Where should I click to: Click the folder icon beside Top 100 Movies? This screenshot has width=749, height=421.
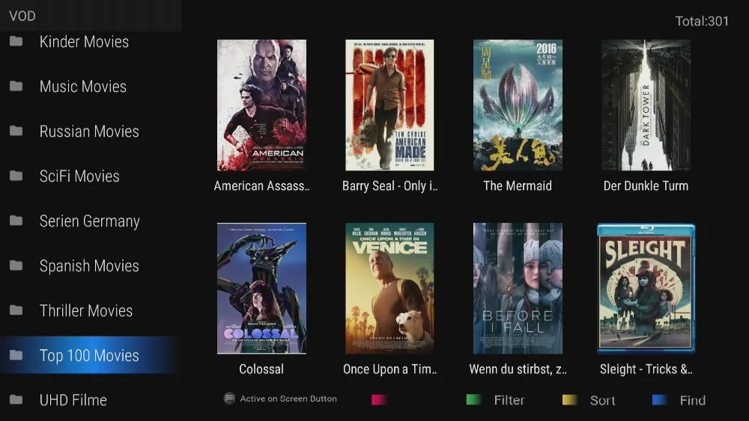[x=16, y=355]
